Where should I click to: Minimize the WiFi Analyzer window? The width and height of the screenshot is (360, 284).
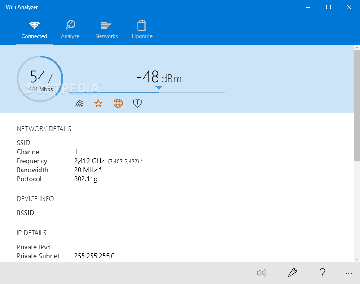click(x=308, y=7)
